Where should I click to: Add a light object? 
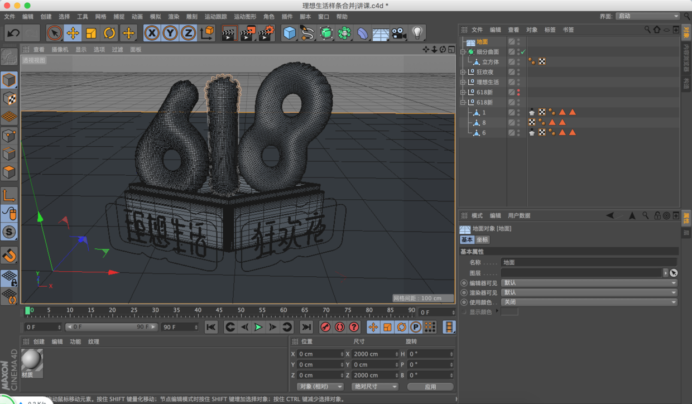click(417, 33)
